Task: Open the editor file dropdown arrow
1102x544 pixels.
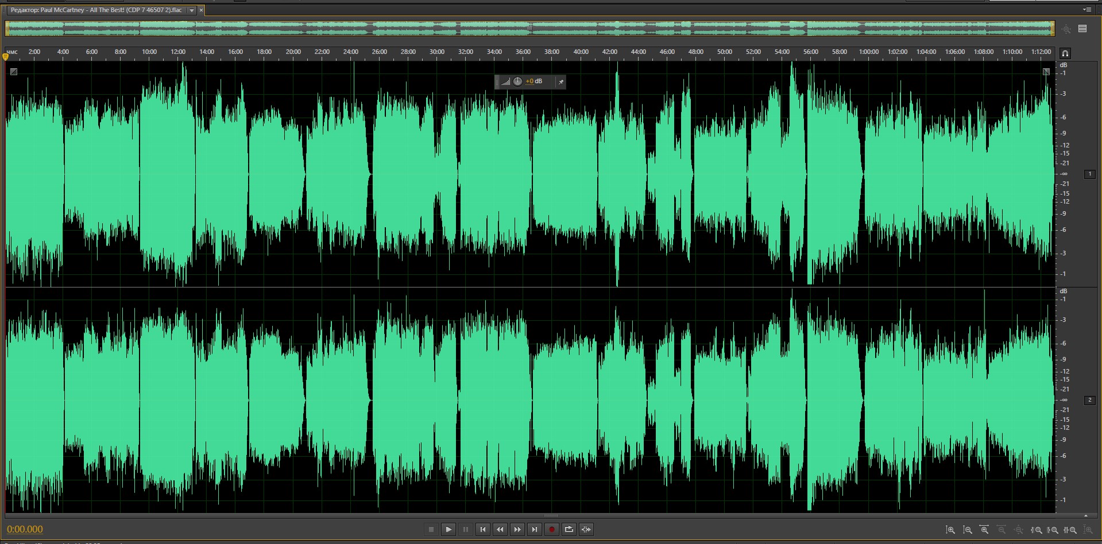Action: 192,10
